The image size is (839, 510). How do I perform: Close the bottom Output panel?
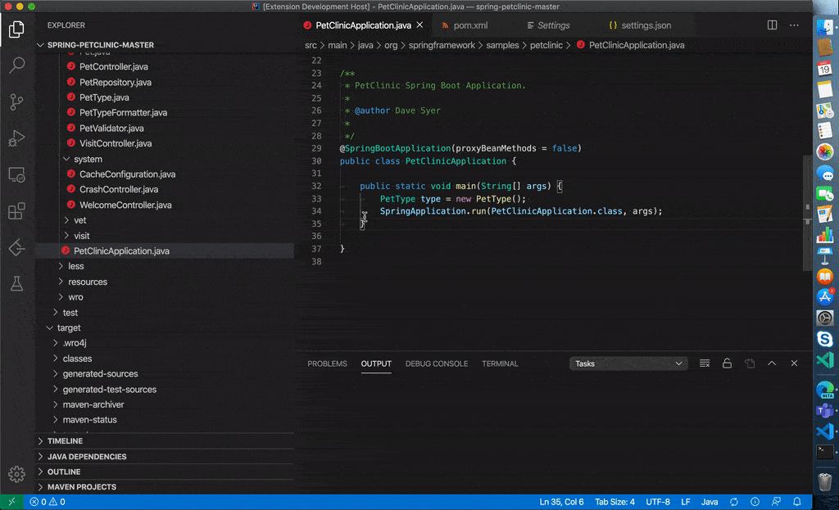794,363
